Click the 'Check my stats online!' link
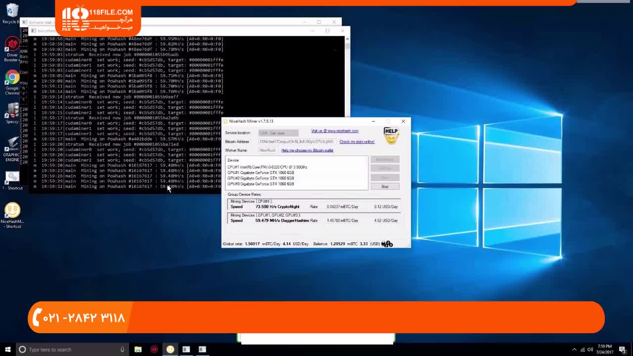The height and width of the screenshot is (356, 633). point(357,142)
